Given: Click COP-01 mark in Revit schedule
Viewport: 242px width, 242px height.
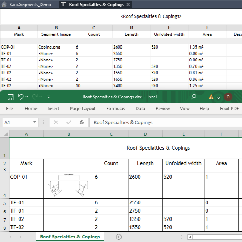Looking at the screenshot, I should (19, 47).
